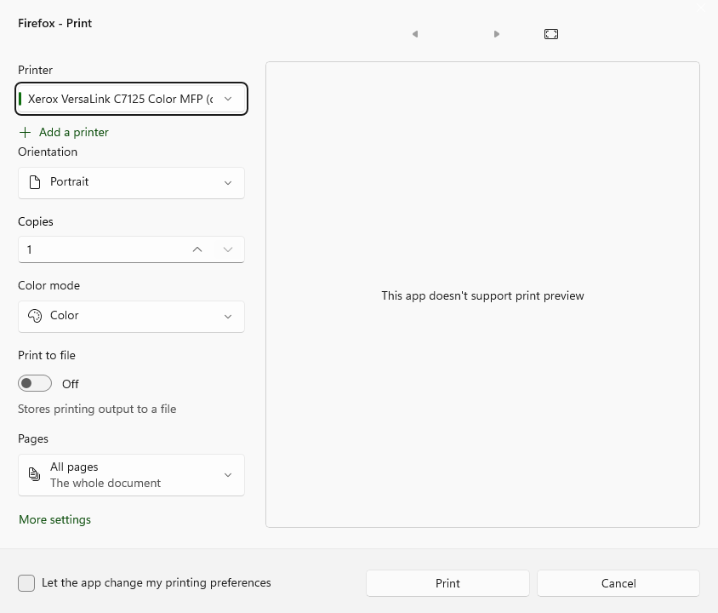
Task: Click the 'Firefox - Print' title
Action: [55, 23]
